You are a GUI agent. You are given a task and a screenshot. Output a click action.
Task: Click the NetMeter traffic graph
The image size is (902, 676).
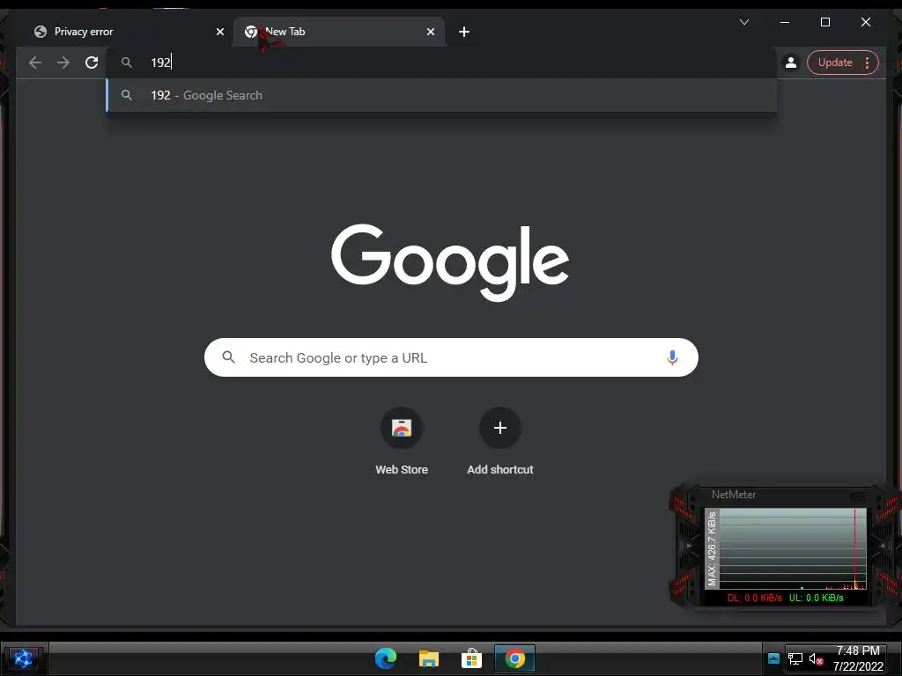click(793, 548)
